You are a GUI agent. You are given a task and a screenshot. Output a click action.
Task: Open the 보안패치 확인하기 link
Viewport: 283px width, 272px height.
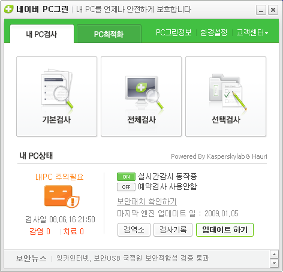pos(147,201)
